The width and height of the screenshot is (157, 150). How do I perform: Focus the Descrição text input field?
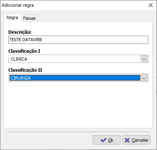[78, 40]
